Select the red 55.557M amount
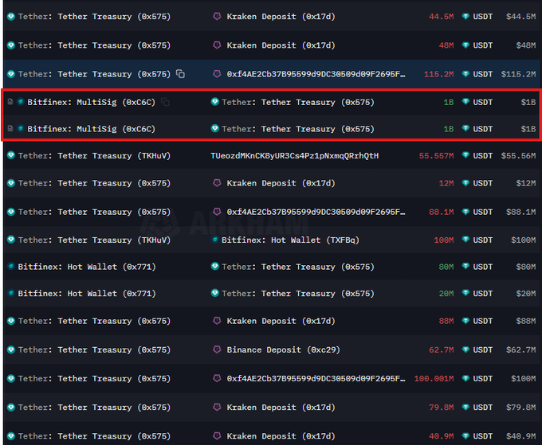This screenshot has width=542, height=445. (x=436, y=156)
